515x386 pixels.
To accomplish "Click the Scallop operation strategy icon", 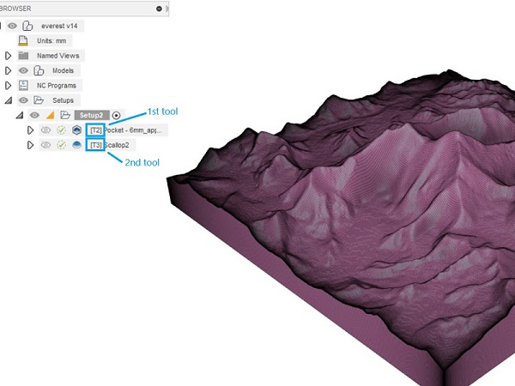I will click(77, 145).
